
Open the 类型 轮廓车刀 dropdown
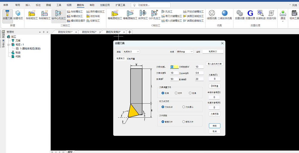coord(131,52)
